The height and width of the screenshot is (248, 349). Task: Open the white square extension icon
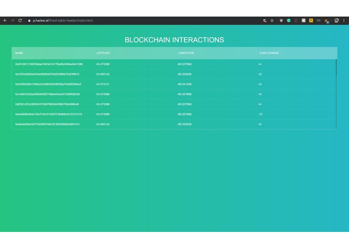point(304,21)
